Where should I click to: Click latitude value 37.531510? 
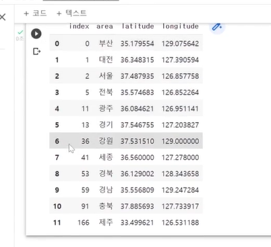click(x=138, y=141)
